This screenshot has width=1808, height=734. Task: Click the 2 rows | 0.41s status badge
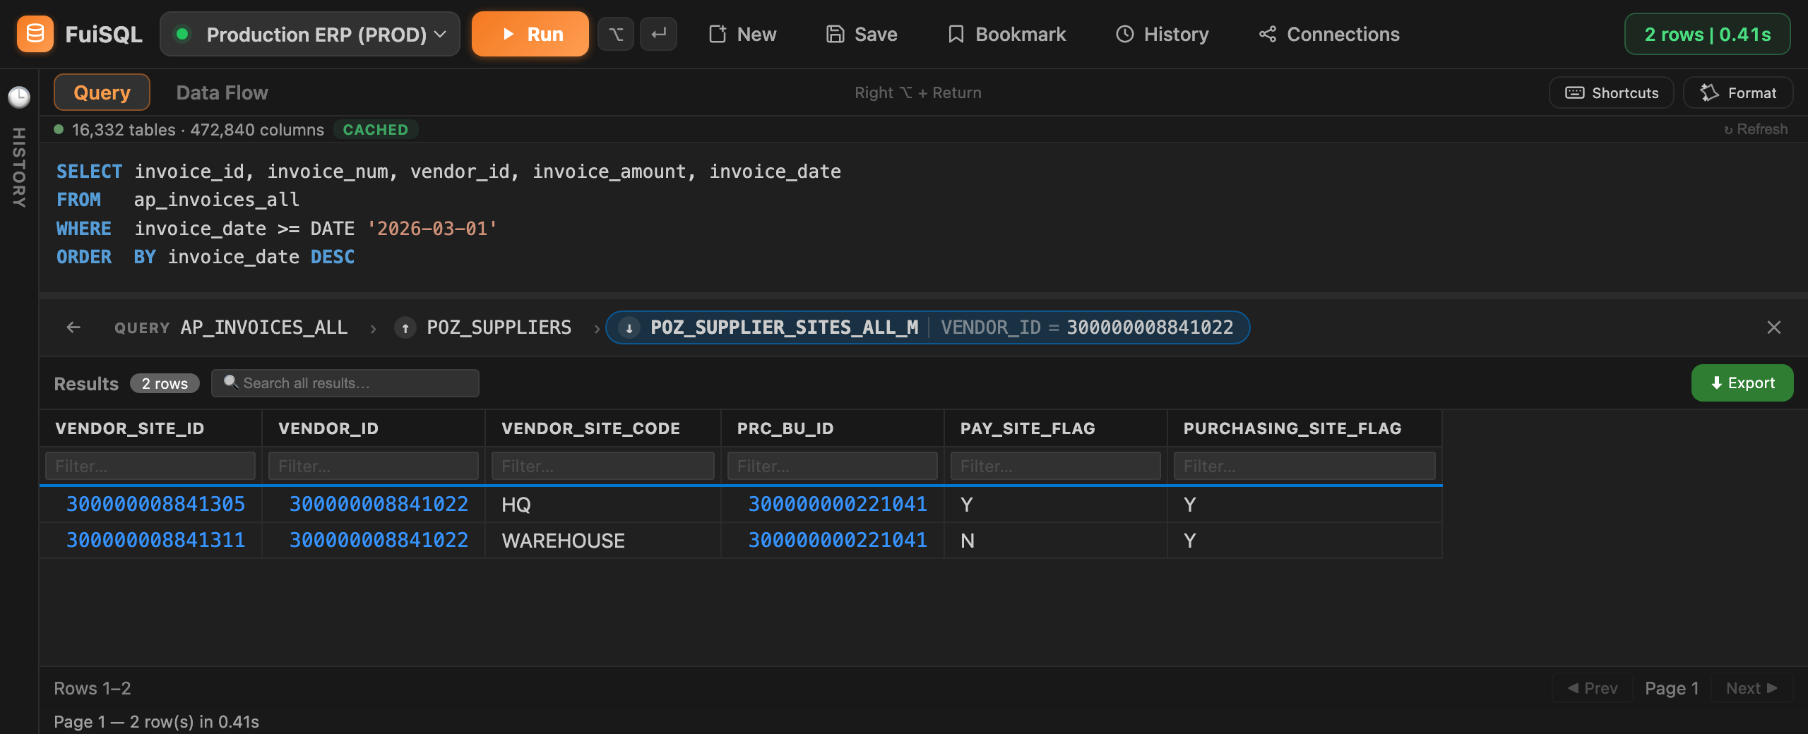1707,34
